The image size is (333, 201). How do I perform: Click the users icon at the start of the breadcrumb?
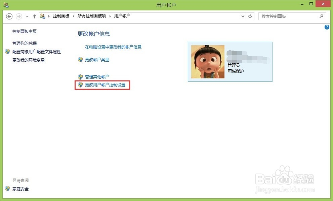coord(43,15)
